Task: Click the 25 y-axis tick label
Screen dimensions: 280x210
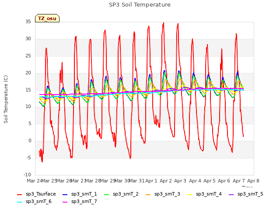Action: pyautogui.click(x=28, y=56)
